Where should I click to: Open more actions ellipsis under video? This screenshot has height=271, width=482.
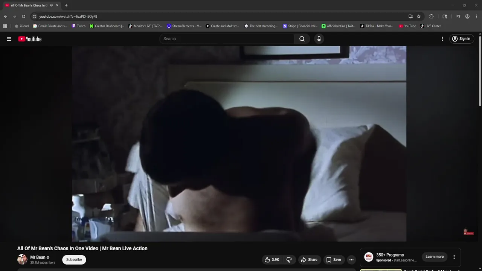click(x=351, y=260)
